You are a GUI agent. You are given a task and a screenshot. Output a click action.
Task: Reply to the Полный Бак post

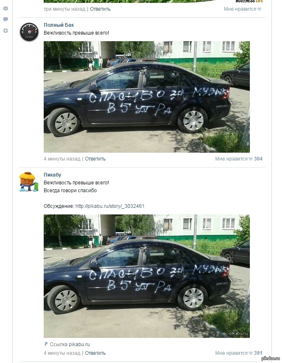click(95, 159)
